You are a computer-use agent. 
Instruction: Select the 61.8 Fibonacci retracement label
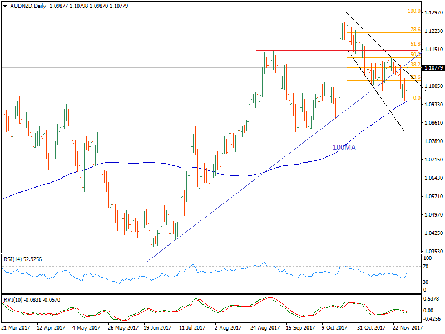[x=414, y=44]
